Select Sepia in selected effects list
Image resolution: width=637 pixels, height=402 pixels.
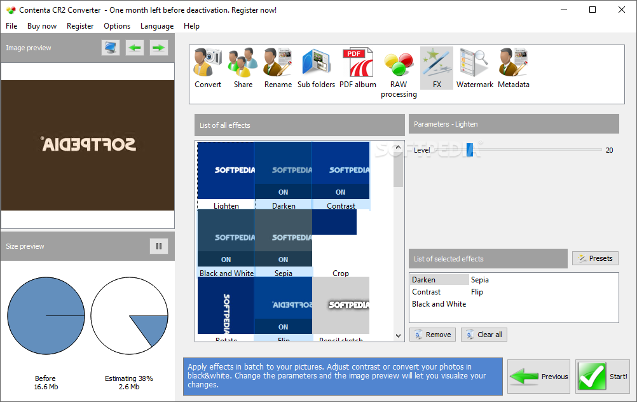click(480, 280)
